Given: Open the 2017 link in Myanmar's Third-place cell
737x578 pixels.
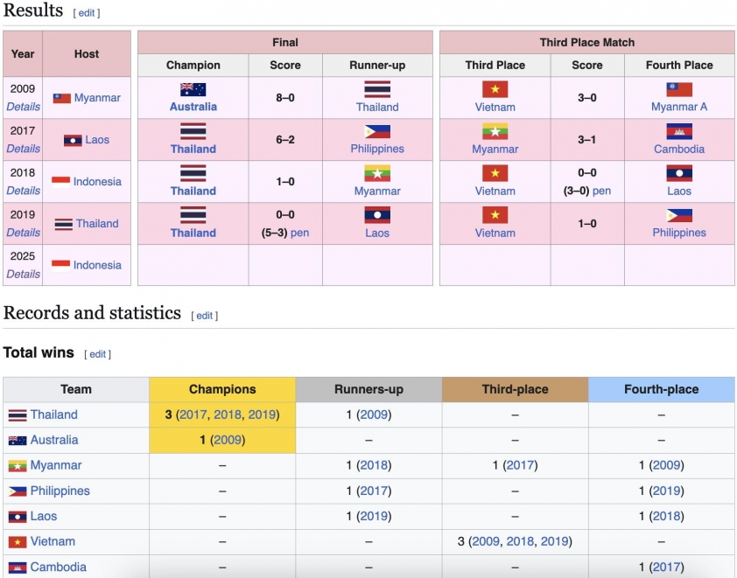Looking at the screenshot, I should (520, 466).
